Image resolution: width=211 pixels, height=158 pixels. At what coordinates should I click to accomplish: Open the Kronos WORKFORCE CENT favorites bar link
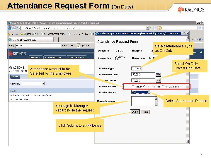(x=53, y=34)
